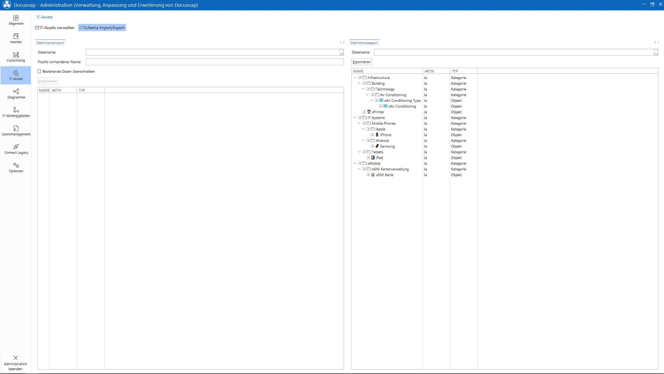Click the folder icon of Tablets

click(x=369, y=152)
